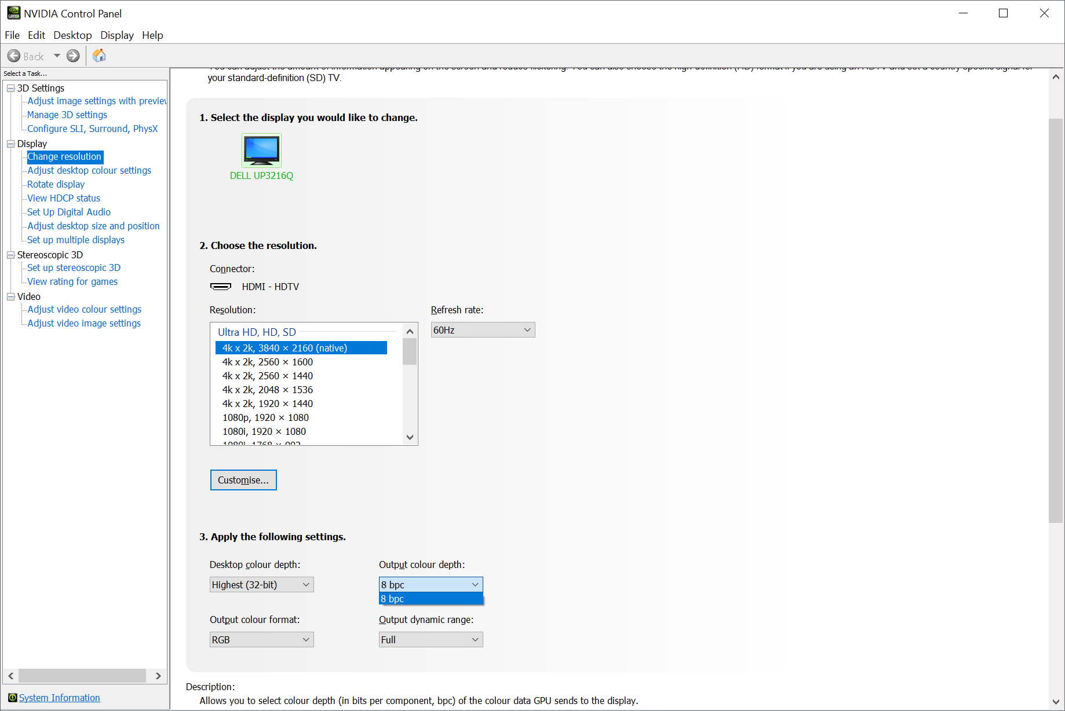Open the Back history dropdown arrow
This screenshot has height=711, width=1065.
click(x=57, y=56)
